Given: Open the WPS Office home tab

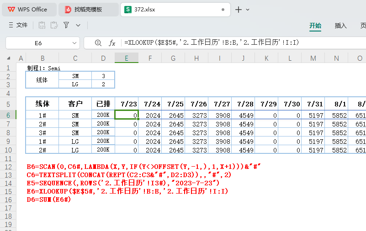Looking at the screenshot, I should click(29, 10).
